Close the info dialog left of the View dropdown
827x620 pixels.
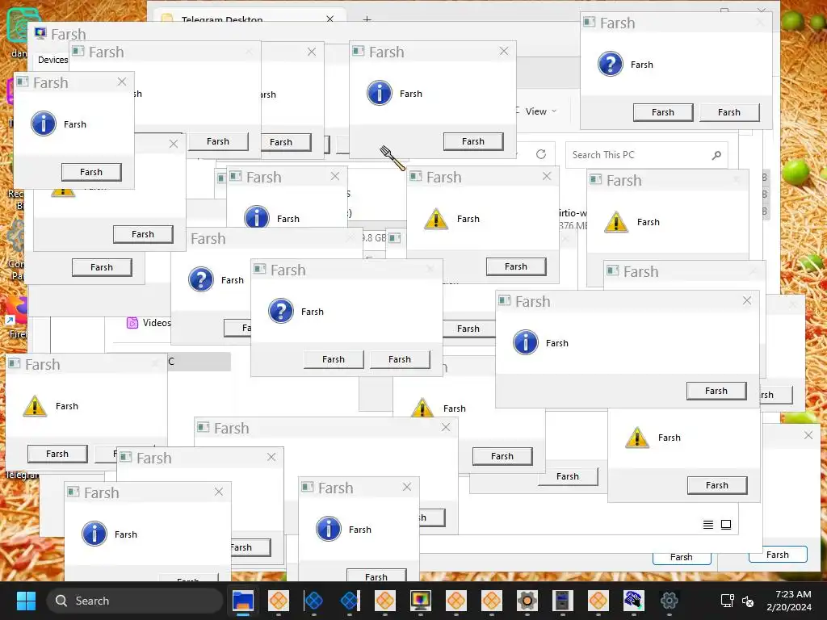coord(504,51)
